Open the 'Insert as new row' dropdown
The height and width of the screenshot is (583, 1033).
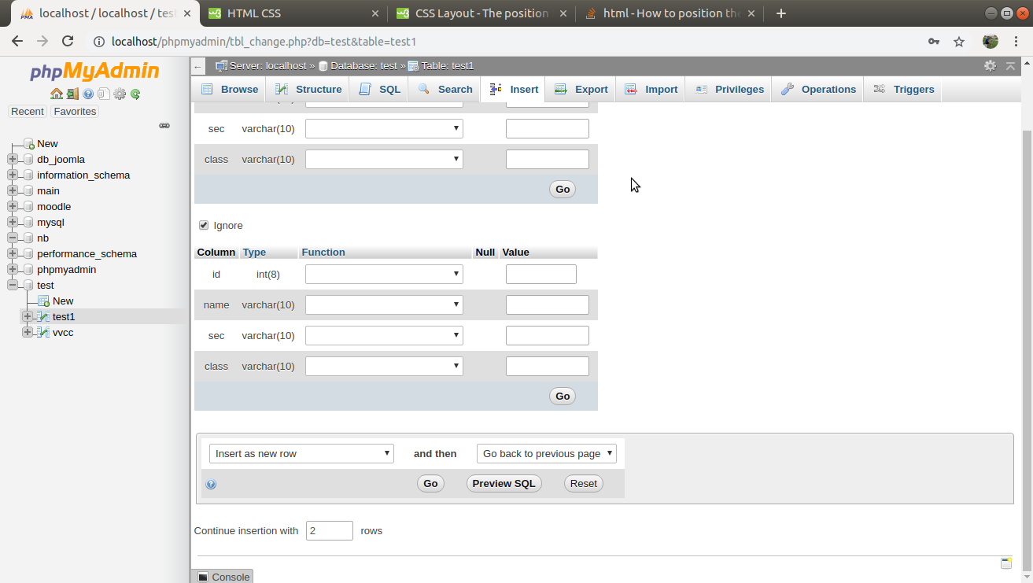pyautogui.click(x=301, y=453)
